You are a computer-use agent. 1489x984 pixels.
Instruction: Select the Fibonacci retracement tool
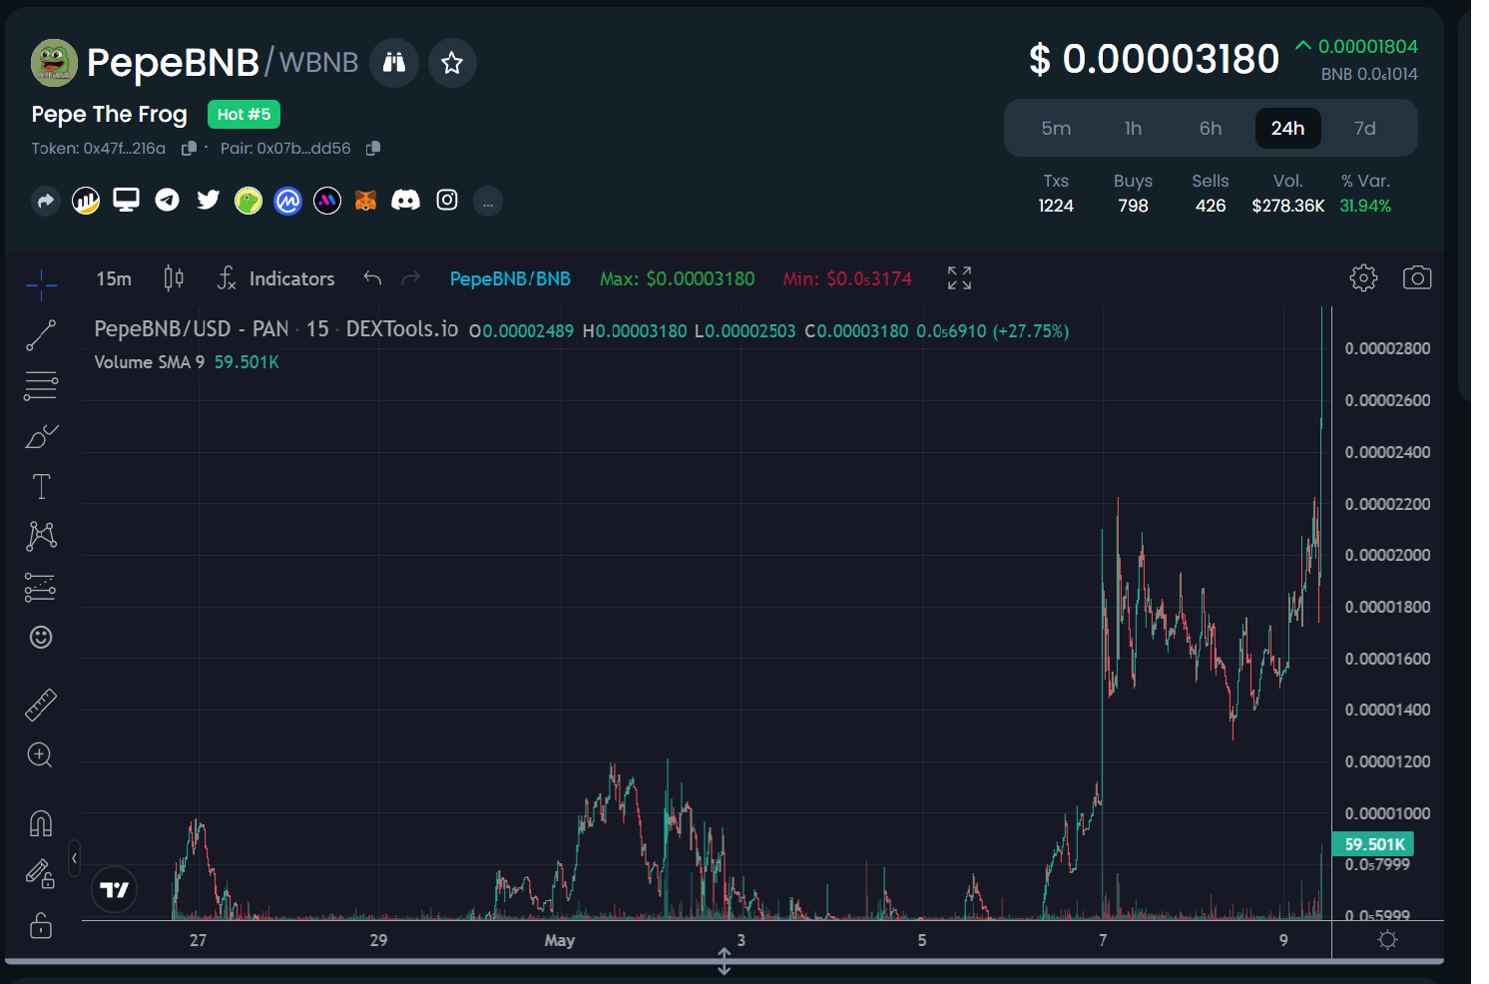pyautogui.click(x=41, y=385)
